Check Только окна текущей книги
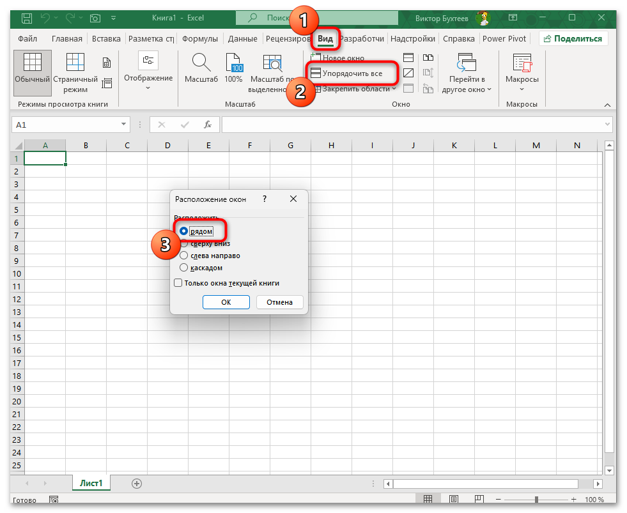Viewport: 627px width, 513px height. point(178,282)
